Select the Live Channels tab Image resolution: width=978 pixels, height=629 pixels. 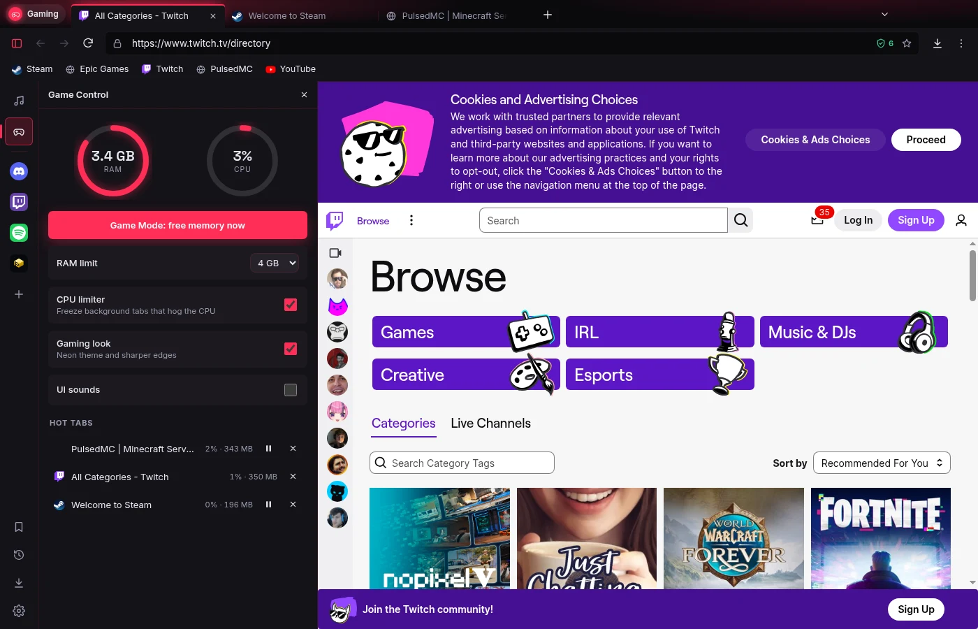[490, 424]
